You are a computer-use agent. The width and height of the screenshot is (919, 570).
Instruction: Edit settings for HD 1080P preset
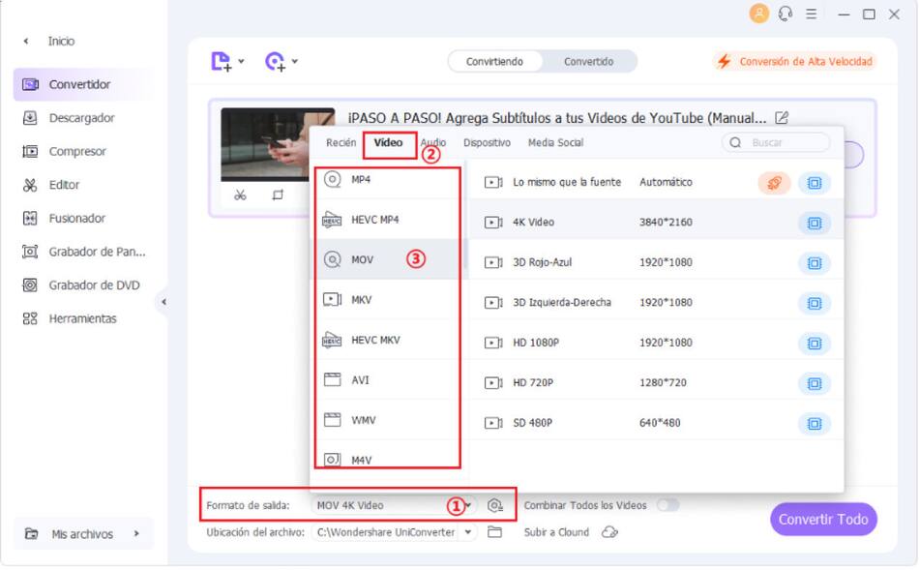pyautogui.click(x=815, y=343)
